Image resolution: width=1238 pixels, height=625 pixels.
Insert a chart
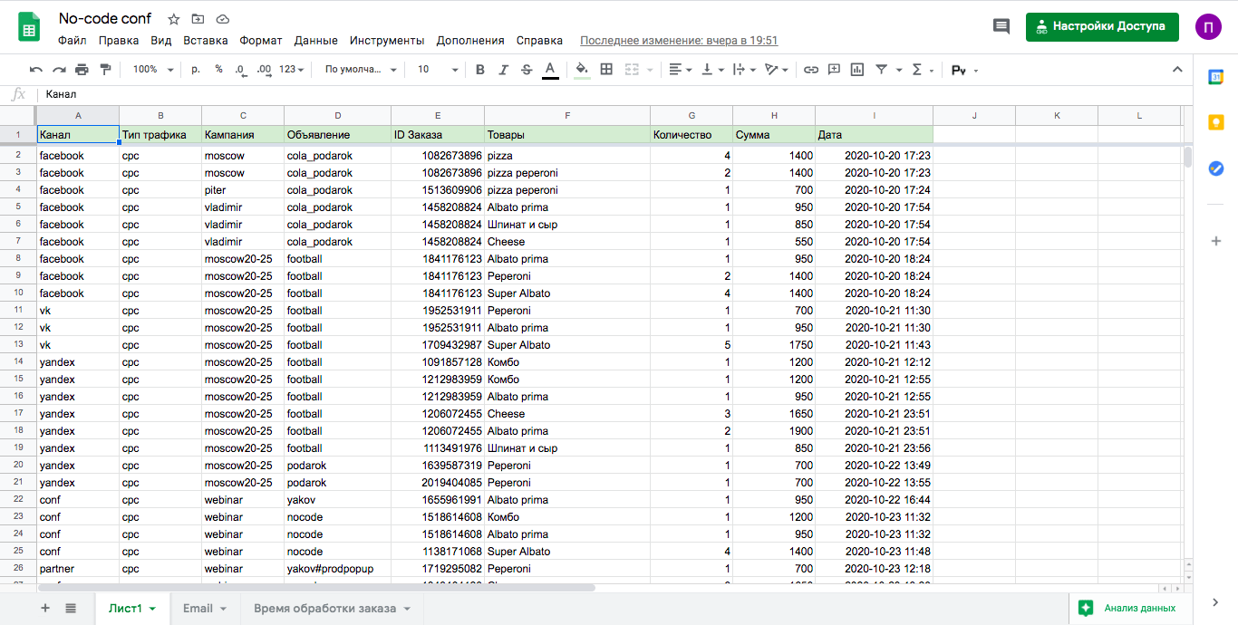click(857, 70)
